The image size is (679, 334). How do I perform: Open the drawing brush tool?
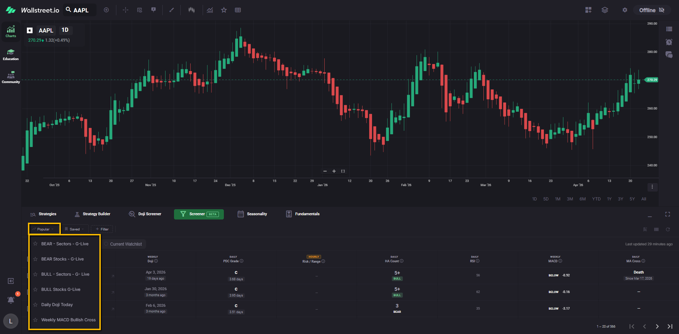click(x=172, y=10)
